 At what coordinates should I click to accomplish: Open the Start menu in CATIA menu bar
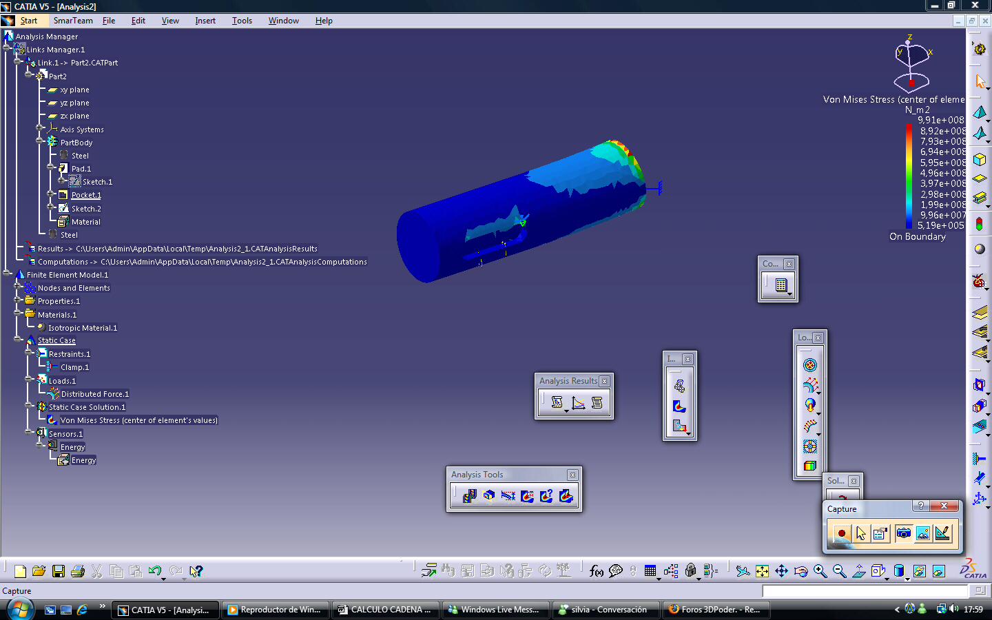(28, 21)
